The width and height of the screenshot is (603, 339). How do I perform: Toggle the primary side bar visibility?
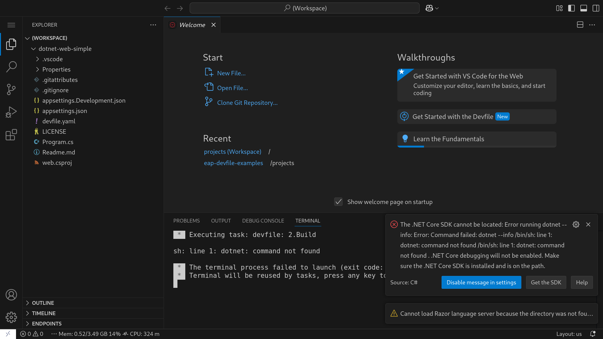571,8
